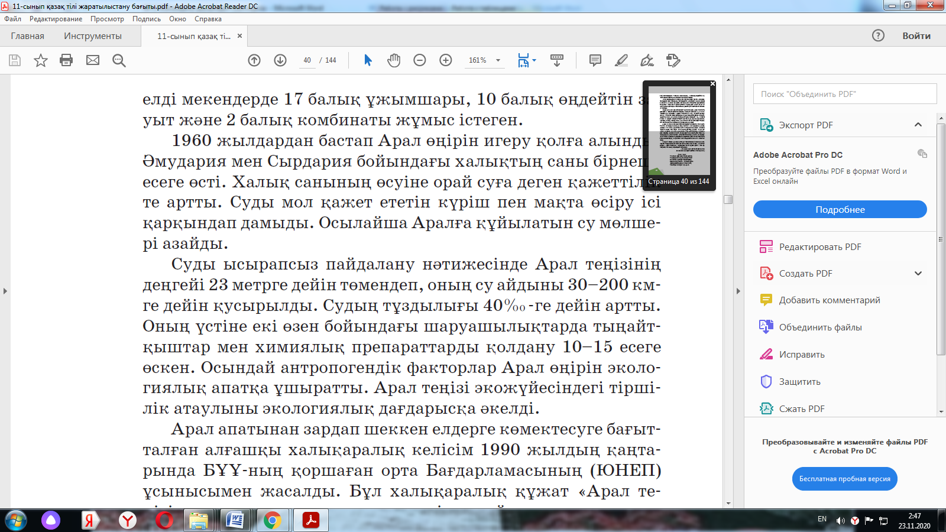Open the file explorer taskbar icon
This screenshot has height=532, width=946.
199,520
